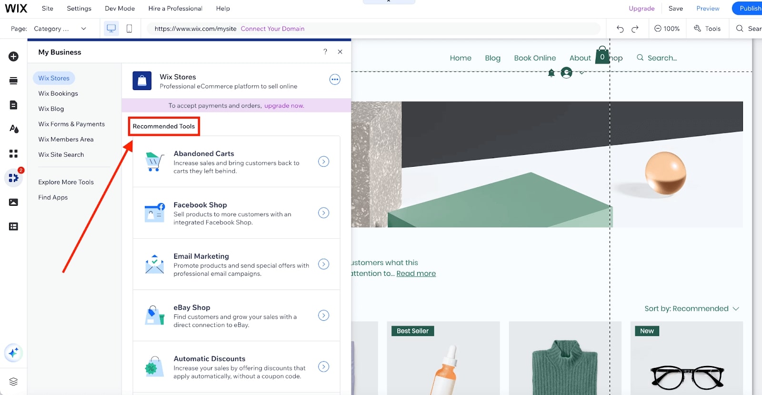The width and height of the screenshot is (762, 395).
Task: Open the Help menu
Action: click(x=223, y=9)
